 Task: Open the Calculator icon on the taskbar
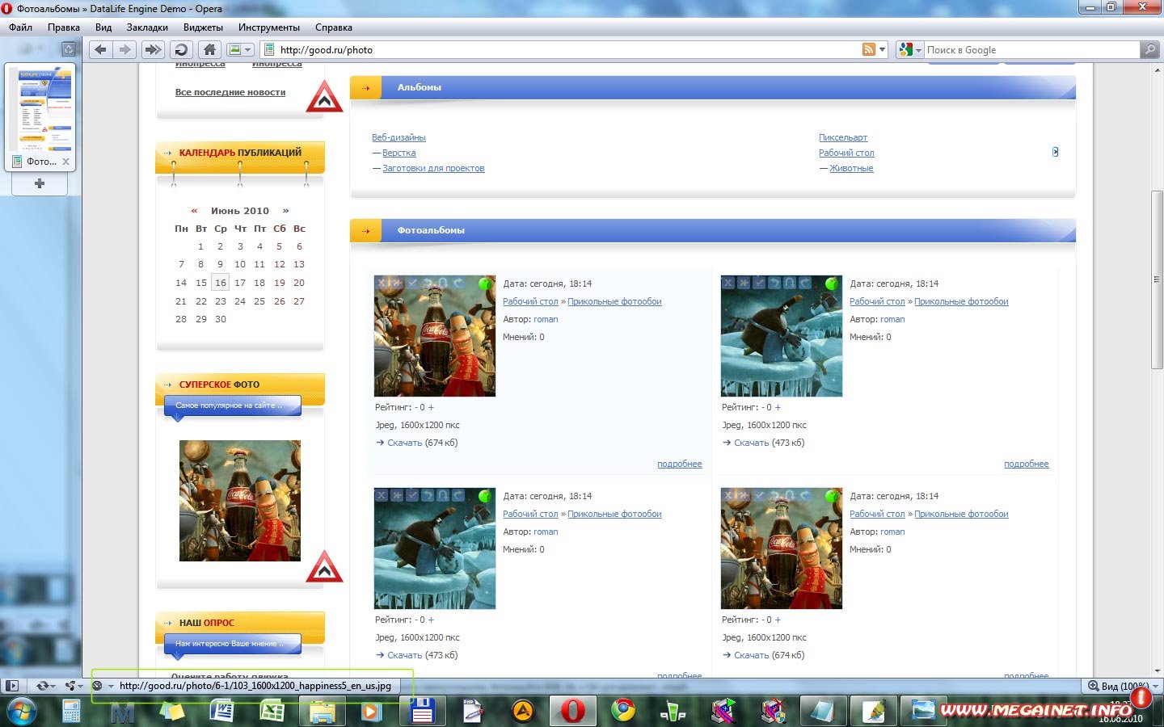tap(72, 711)
